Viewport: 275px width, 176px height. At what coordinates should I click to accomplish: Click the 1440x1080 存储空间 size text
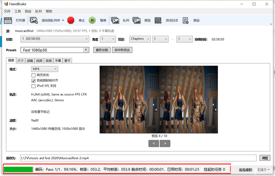pyautogui.click(x=58, y=129)
